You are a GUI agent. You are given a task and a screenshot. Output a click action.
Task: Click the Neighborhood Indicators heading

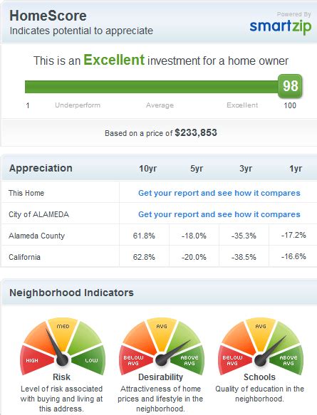click(71, 293)
